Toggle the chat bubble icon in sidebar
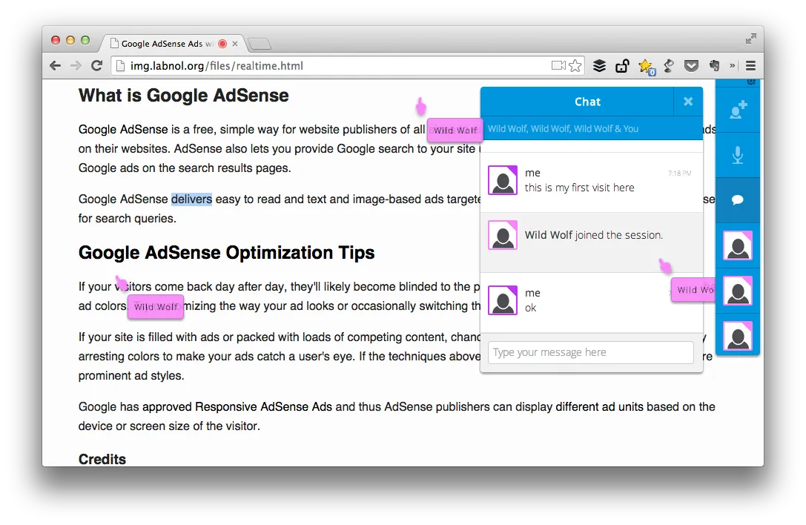Image resolution: width=806 pixels, height=525 pixels. click(738, 200)
